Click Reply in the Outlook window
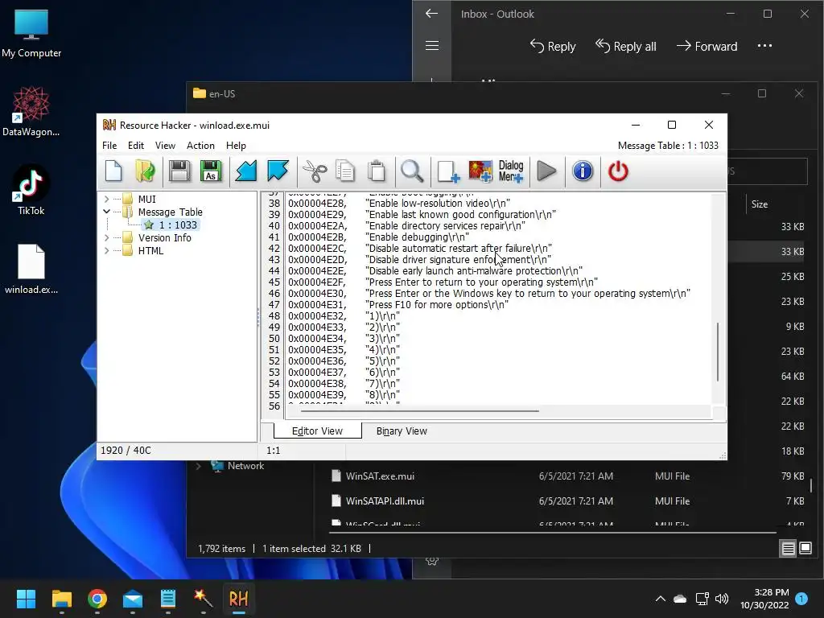The image size is (824, 618). tap(553, 46)
